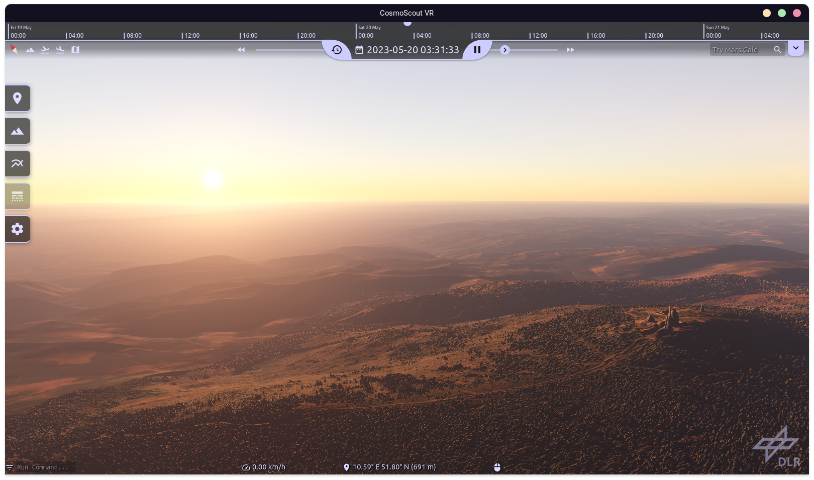Open the mountain terrain sidebar panel
814x480 pixels.
18,131
